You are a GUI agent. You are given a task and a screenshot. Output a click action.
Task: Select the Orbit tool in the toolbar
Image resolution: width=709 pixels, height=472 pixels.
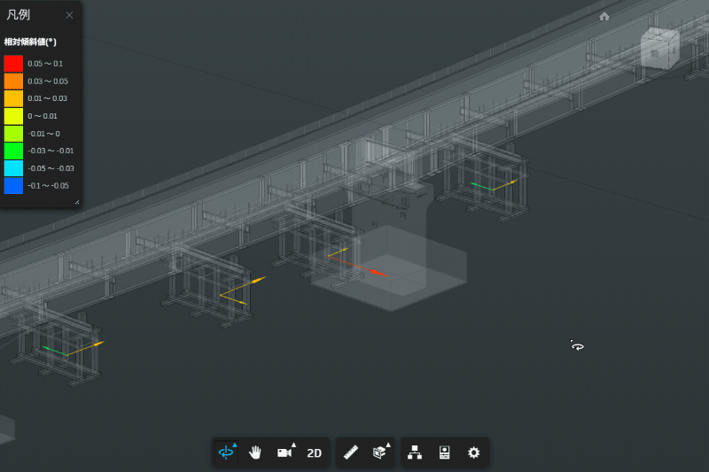pyautogui.click(x=227, y=453)
